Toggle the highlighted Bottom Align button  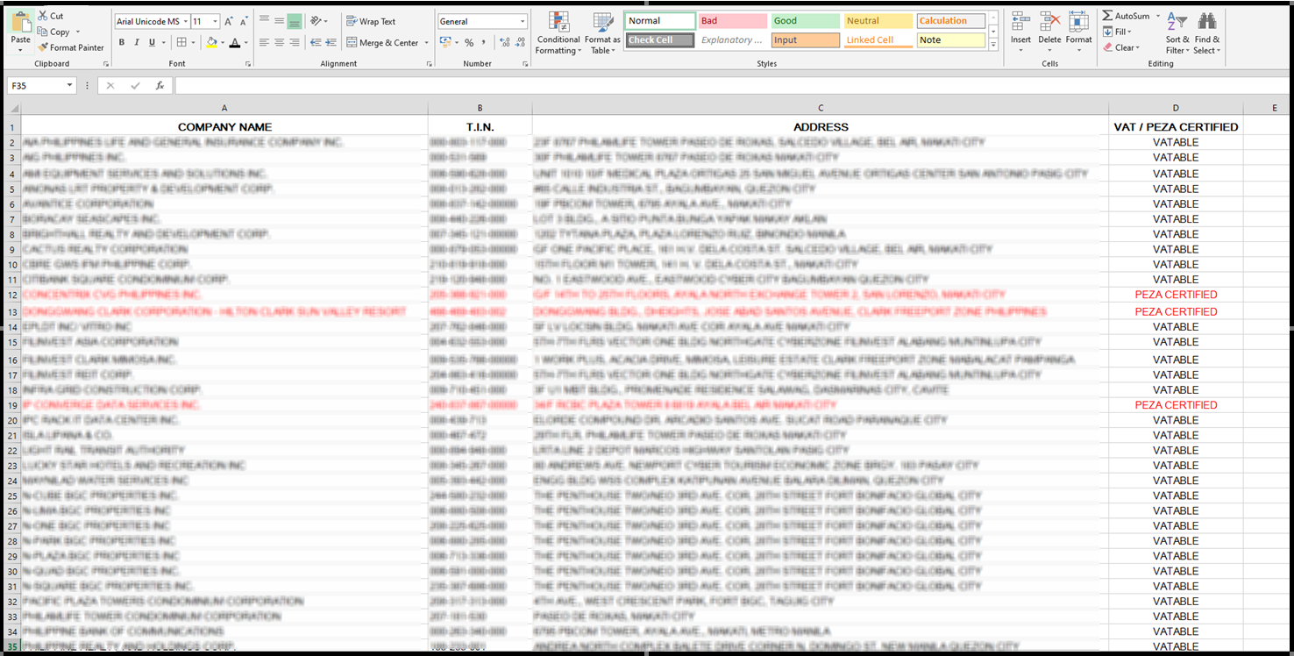[x=295, y=21]
